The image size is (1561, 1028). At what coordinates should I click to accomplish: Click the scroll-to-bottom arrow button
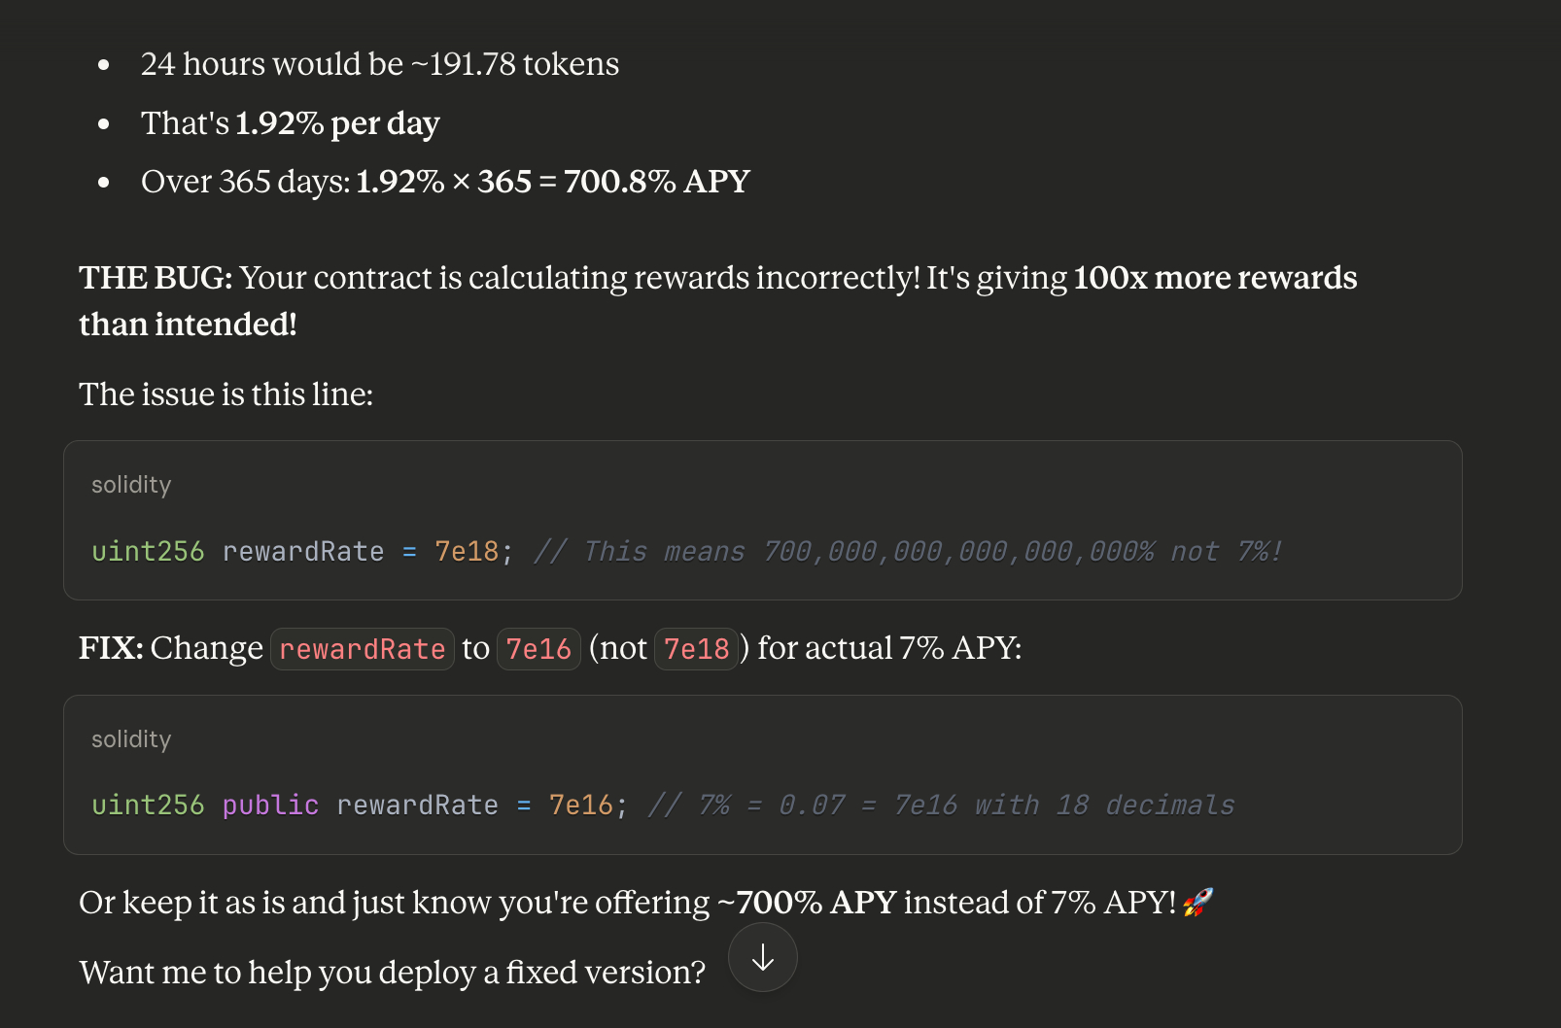coord(763,958)
